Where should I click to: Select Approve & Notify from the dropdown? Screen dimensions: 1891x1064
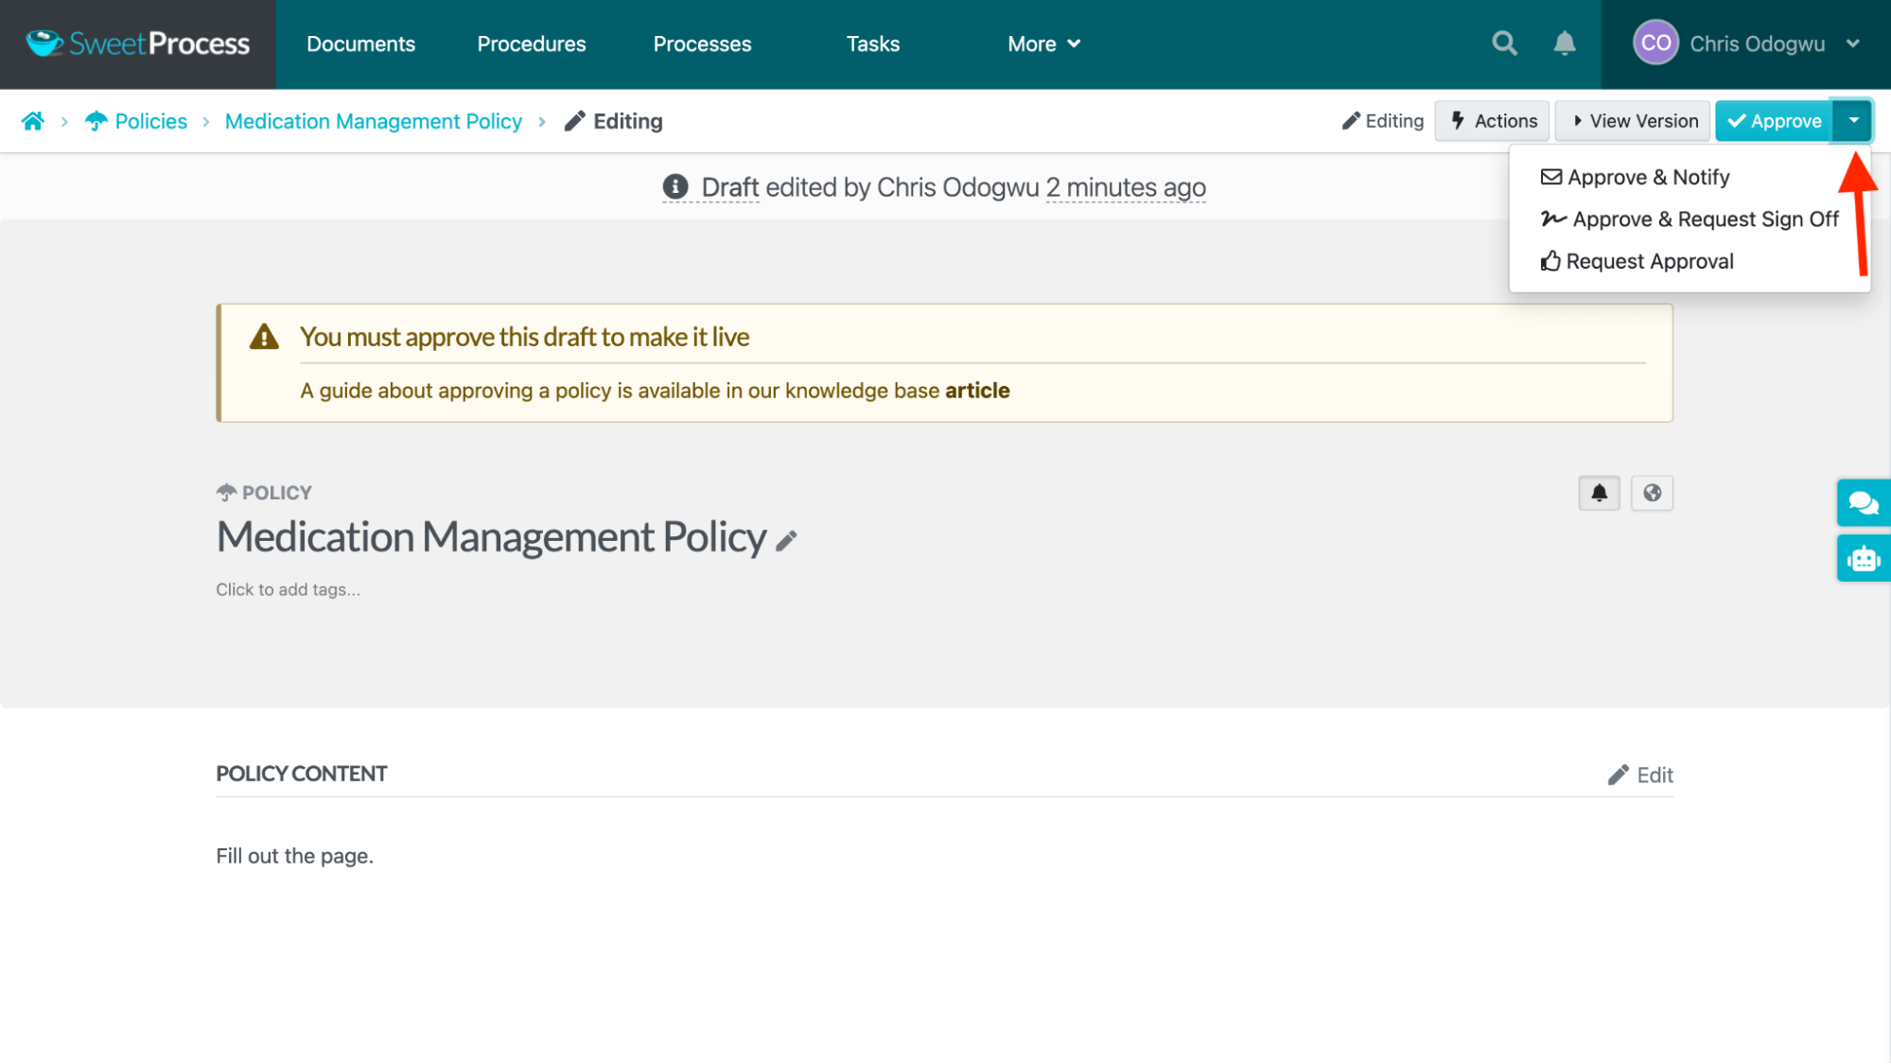pyautogui.click(x=1648, y=177)
